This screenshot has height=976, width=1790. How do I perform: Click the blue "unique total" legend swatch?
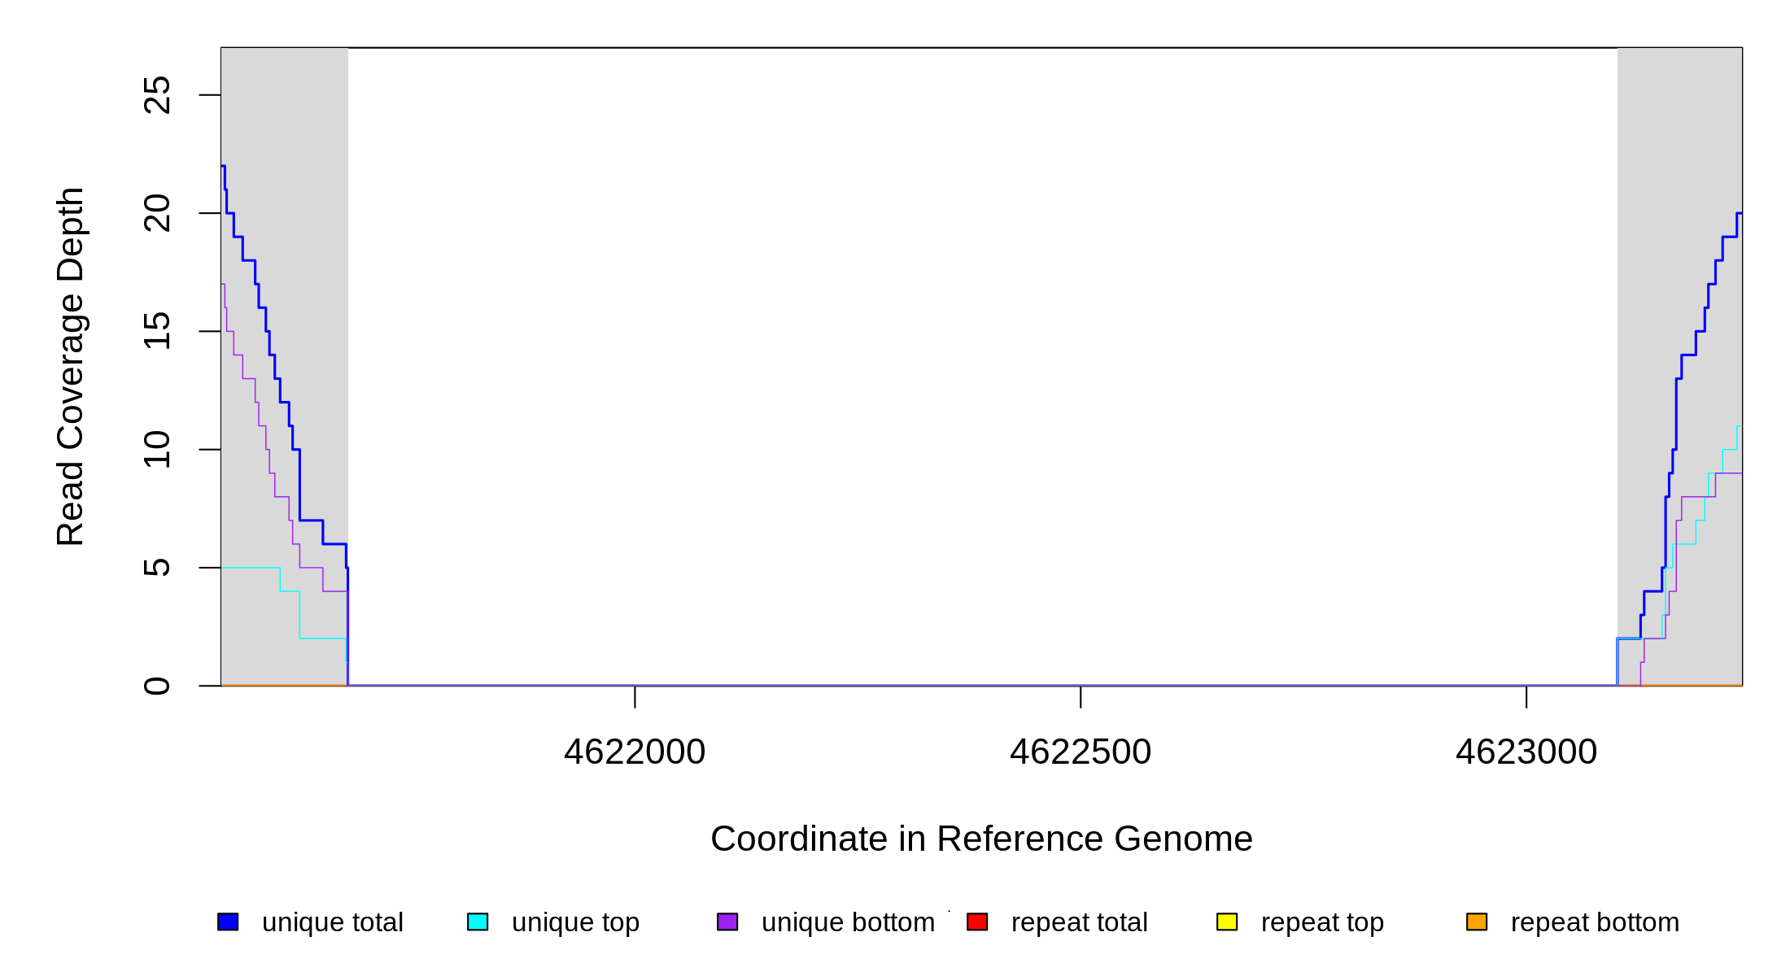coord(228,922)
